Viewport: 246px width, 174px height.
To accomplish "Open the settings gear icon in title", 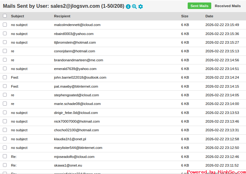I will [141, 7].
